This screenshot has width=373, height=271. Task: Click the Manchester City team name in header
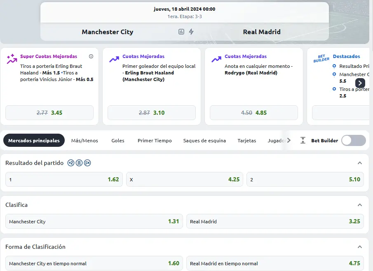point(108,32)
